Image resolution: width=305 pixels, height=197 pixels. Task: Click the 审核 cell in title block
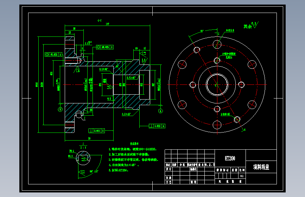[169, 178]
